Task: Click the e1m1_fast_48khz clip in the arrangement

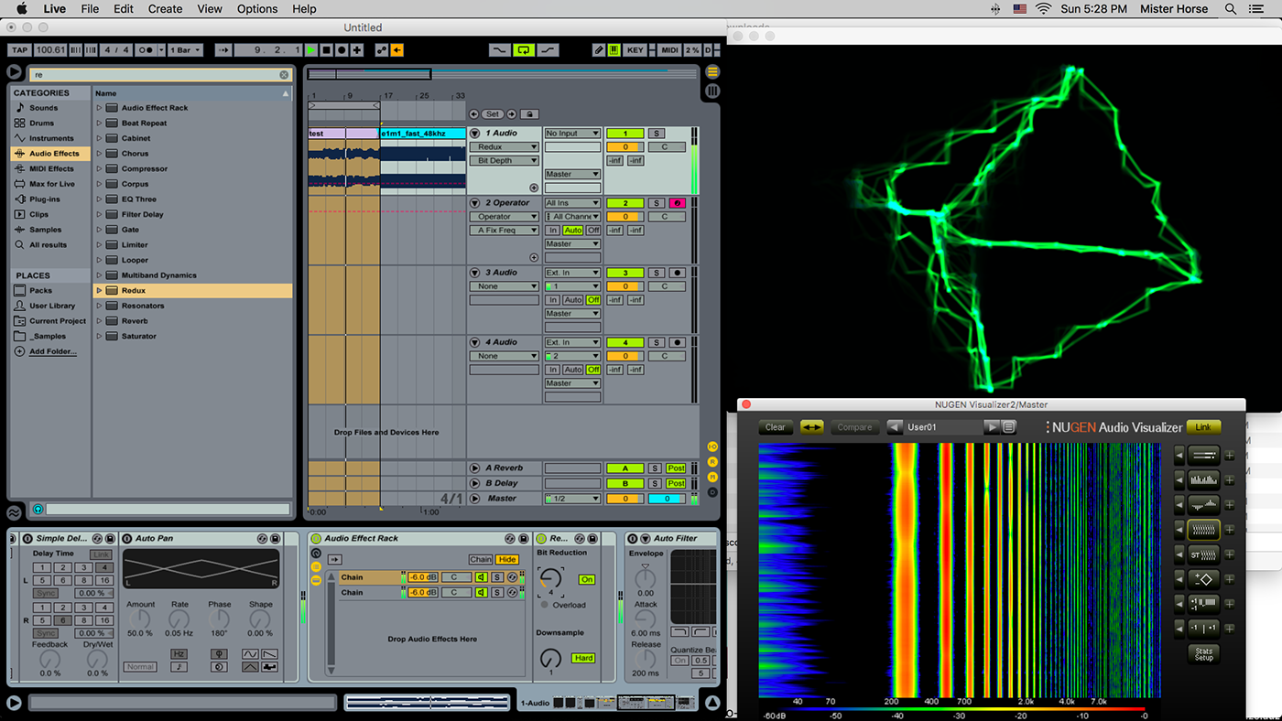Action: pyautogui.click(x=422, y=134)
